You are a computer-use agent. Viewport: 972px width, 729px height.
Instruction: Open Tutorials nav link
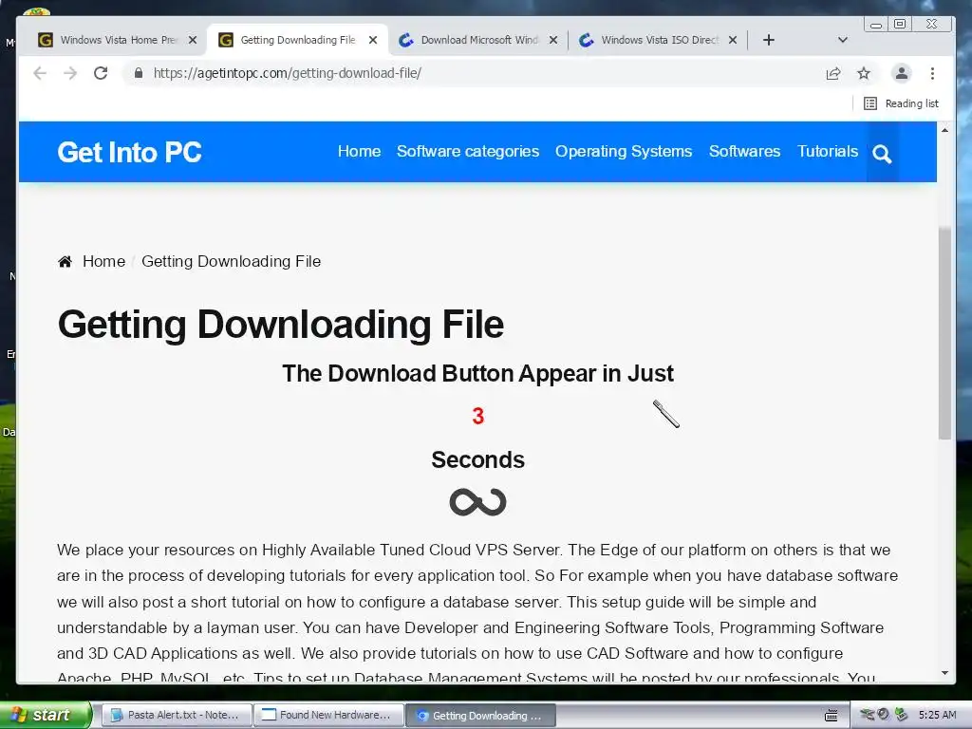(x=828, y=151)
